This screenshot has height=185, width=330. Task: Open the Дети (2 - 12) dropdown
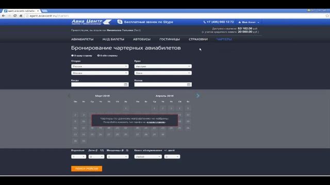coord(96,157)
